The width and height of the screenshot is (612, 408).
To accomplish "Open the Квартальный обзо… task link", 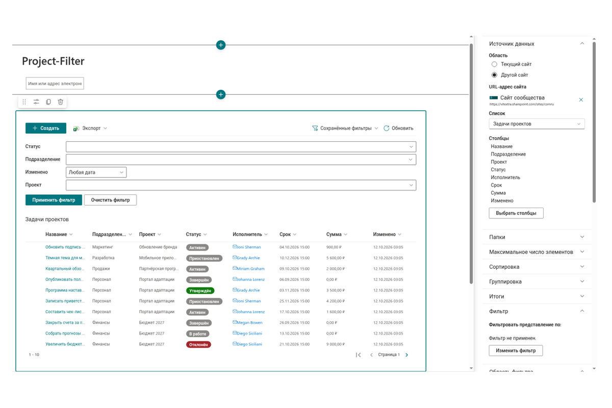I will pos(65,269).
